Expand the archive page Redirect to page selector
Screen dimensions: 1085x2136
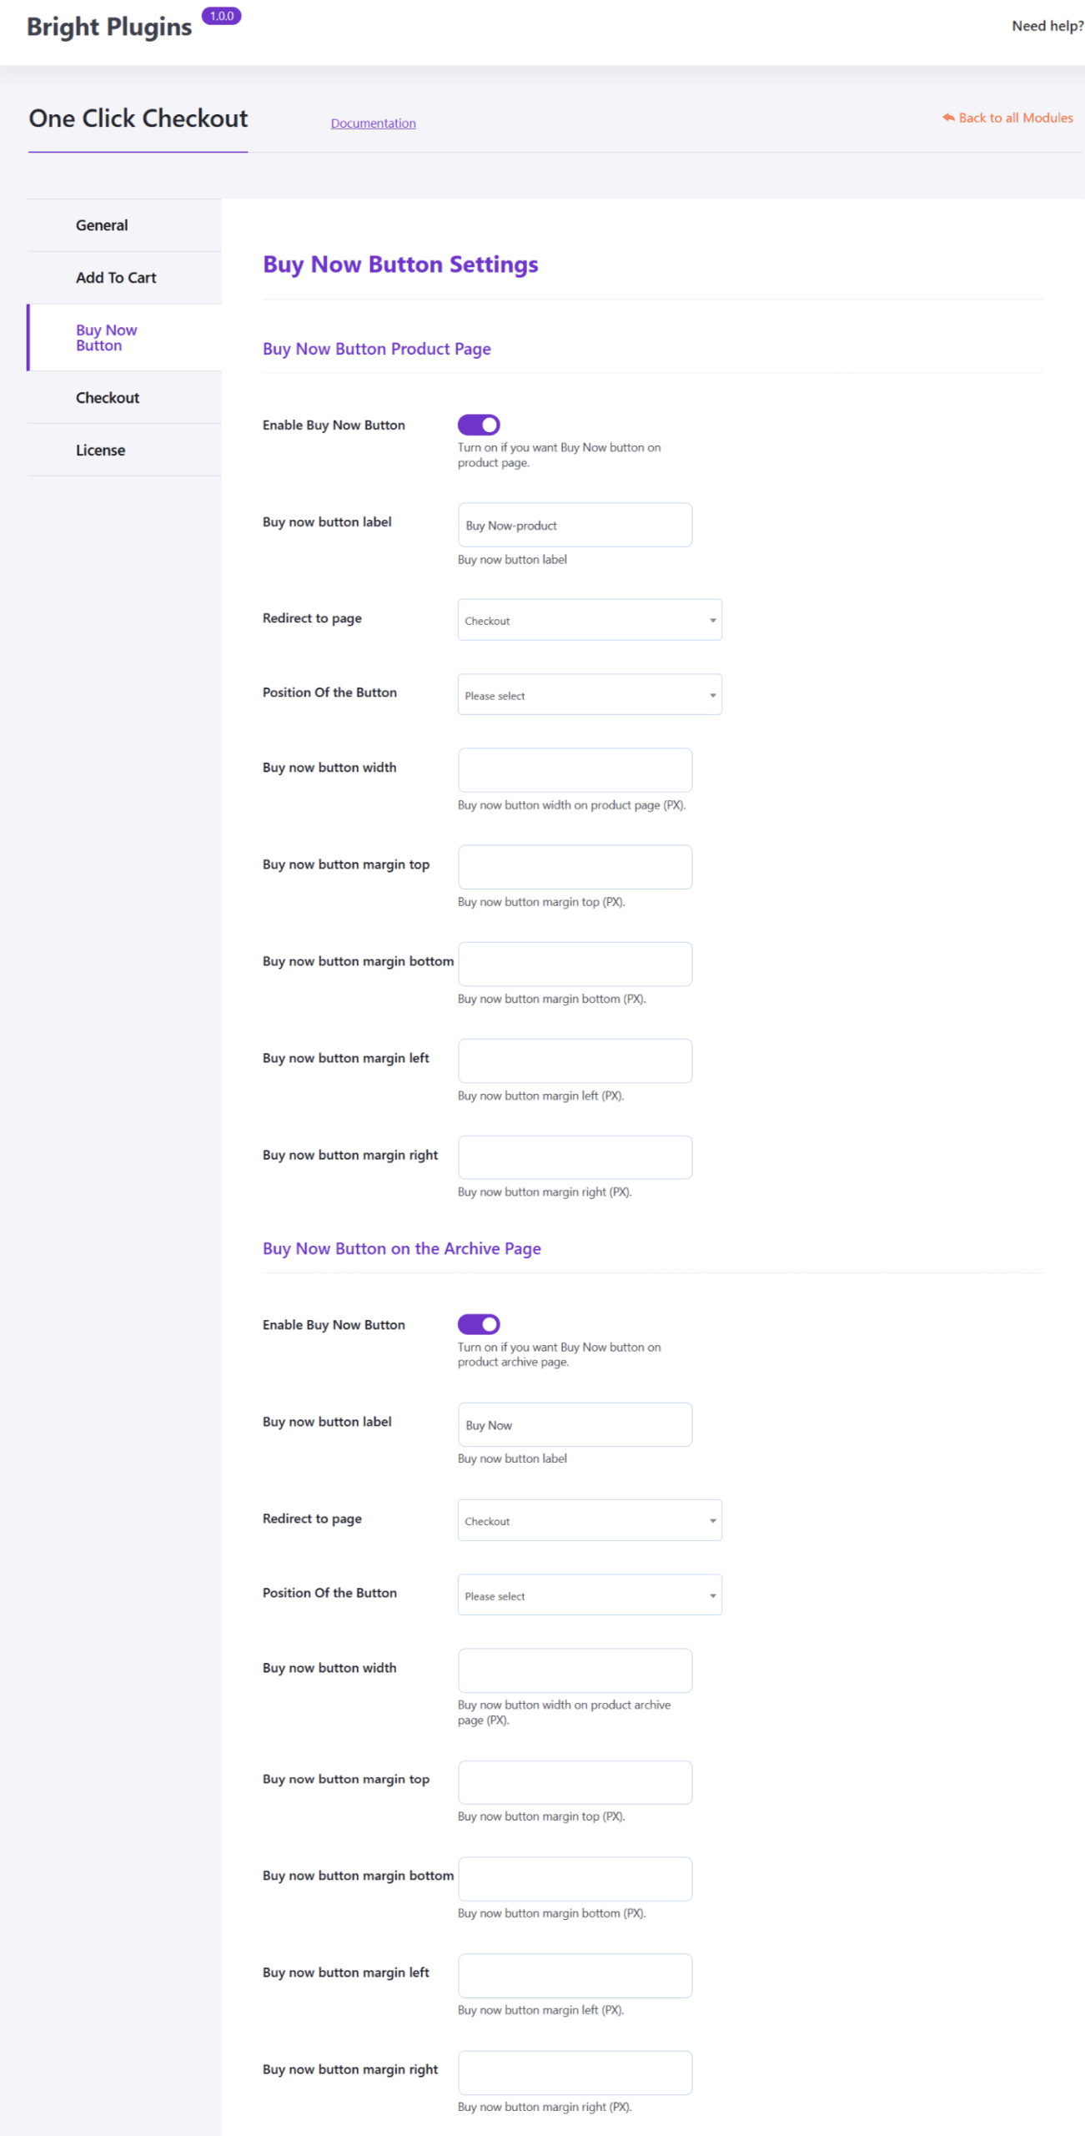click(589, 1520)
